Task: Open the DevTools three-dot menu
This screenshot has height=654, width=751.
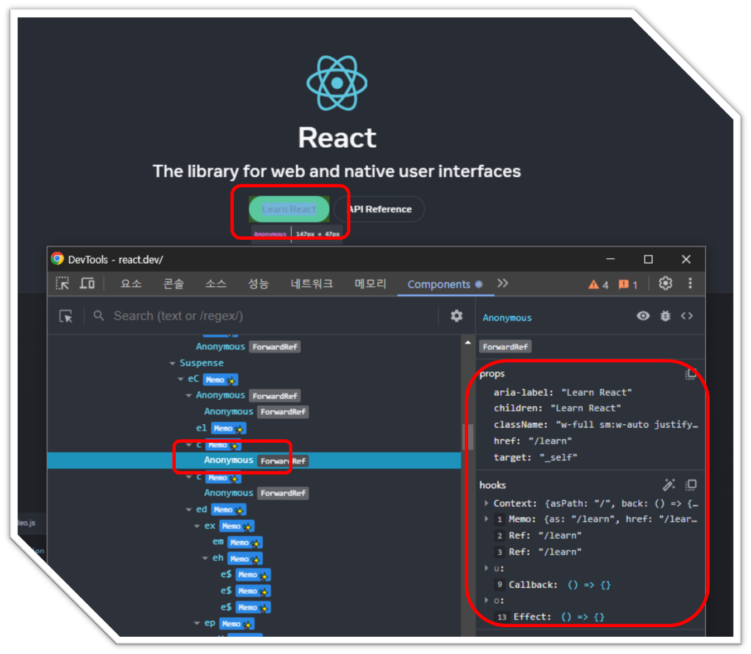Action: (690, 283)
